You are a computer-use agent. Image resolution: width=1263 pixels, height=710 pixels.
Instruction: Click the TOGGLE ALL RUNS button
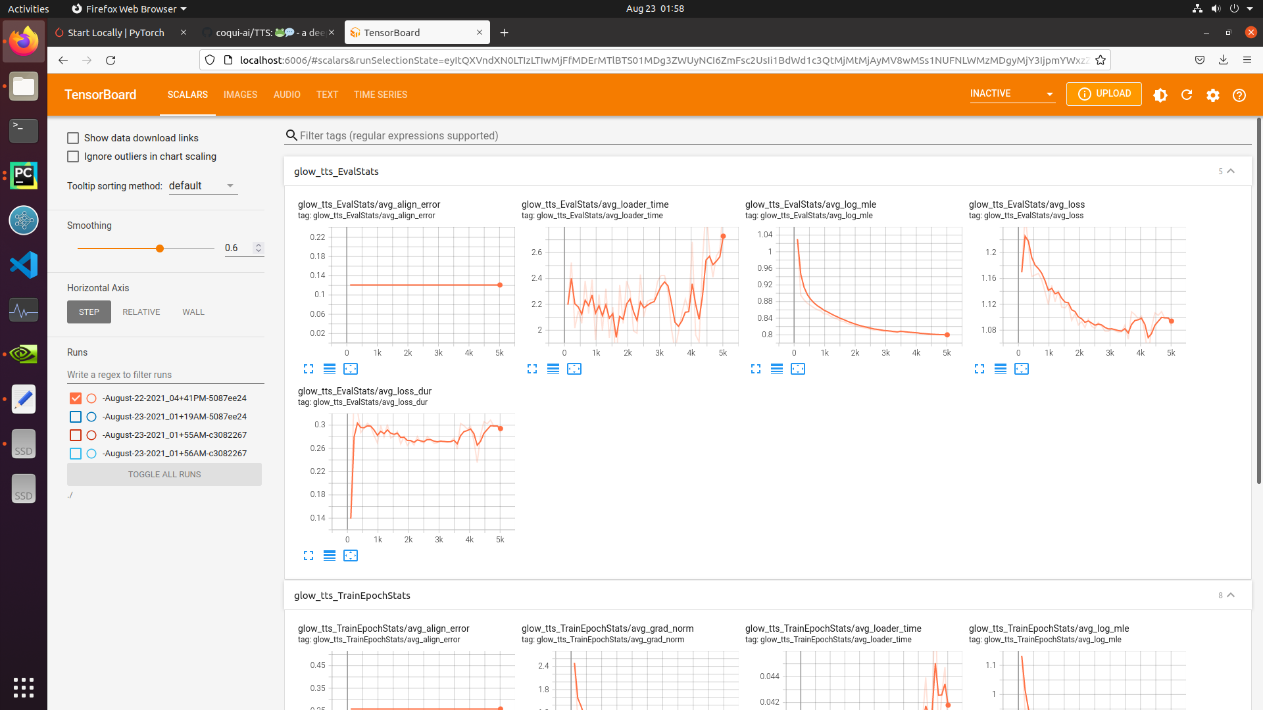pos(164,474)
